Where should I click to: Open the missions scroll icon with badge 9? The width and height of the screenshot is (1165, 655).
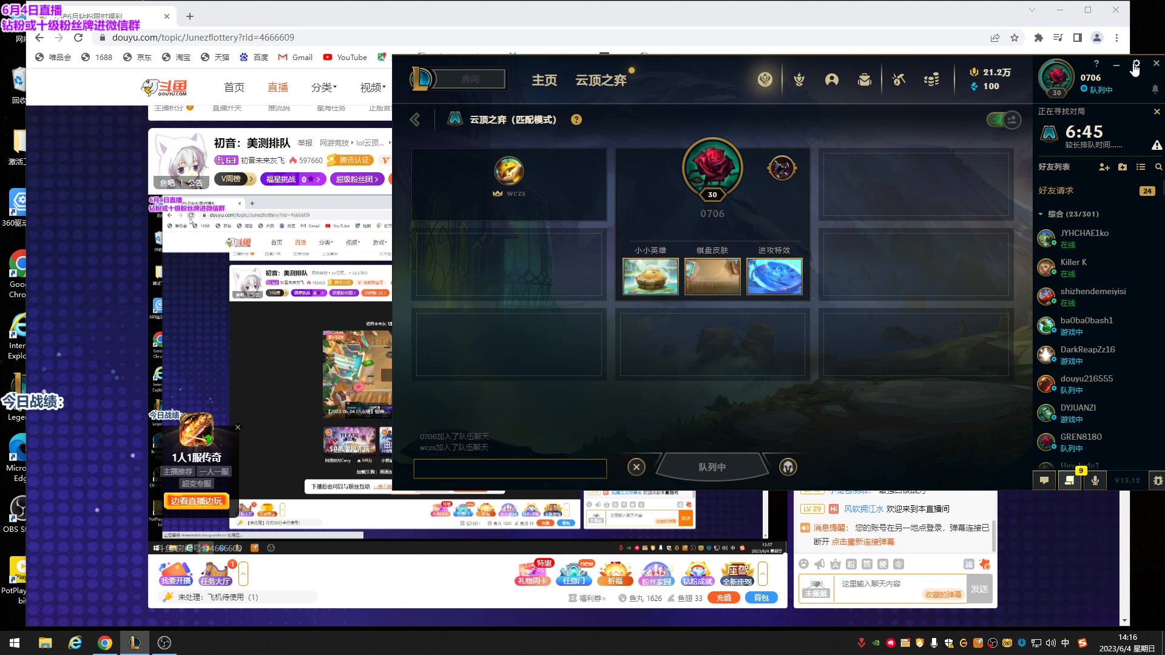[x=1070, y=480]
